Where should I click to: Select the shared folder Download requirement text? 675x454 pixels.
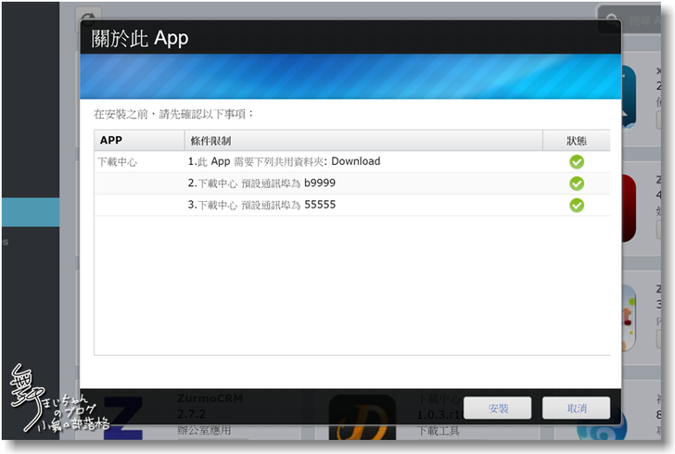click(x=284, y=161)
